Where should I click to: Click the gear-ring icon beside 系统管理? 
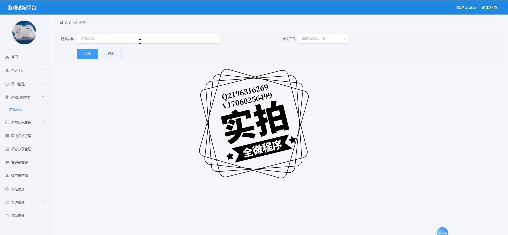(7, 202)
